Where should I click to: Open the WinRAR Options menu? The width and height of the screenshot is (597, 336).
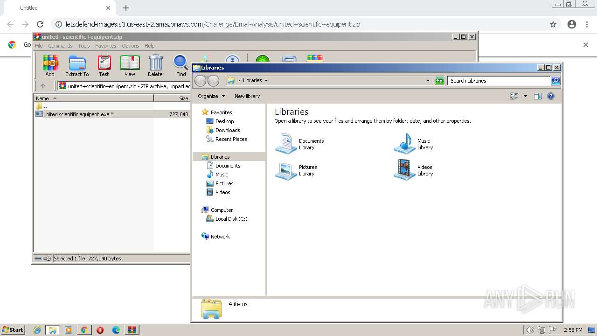(131, 46)
